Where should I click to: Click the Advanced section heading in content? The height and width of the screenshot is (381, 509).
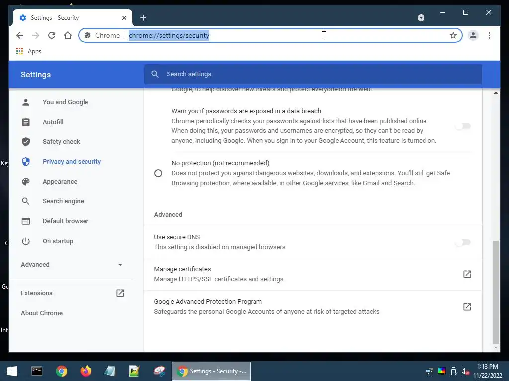168,214
